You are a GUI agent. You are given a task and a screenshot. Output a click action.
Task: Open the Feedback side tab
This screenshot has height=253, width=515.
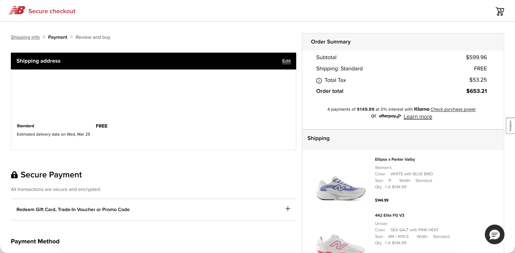tap(510, 126)
